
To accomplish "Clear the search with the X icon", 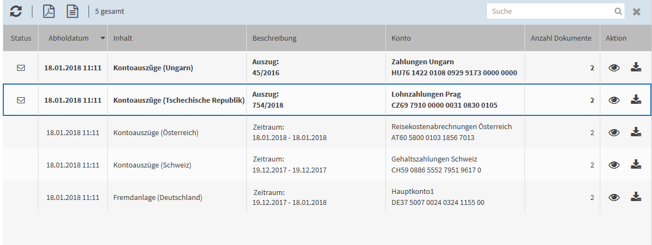I will 637,12.
